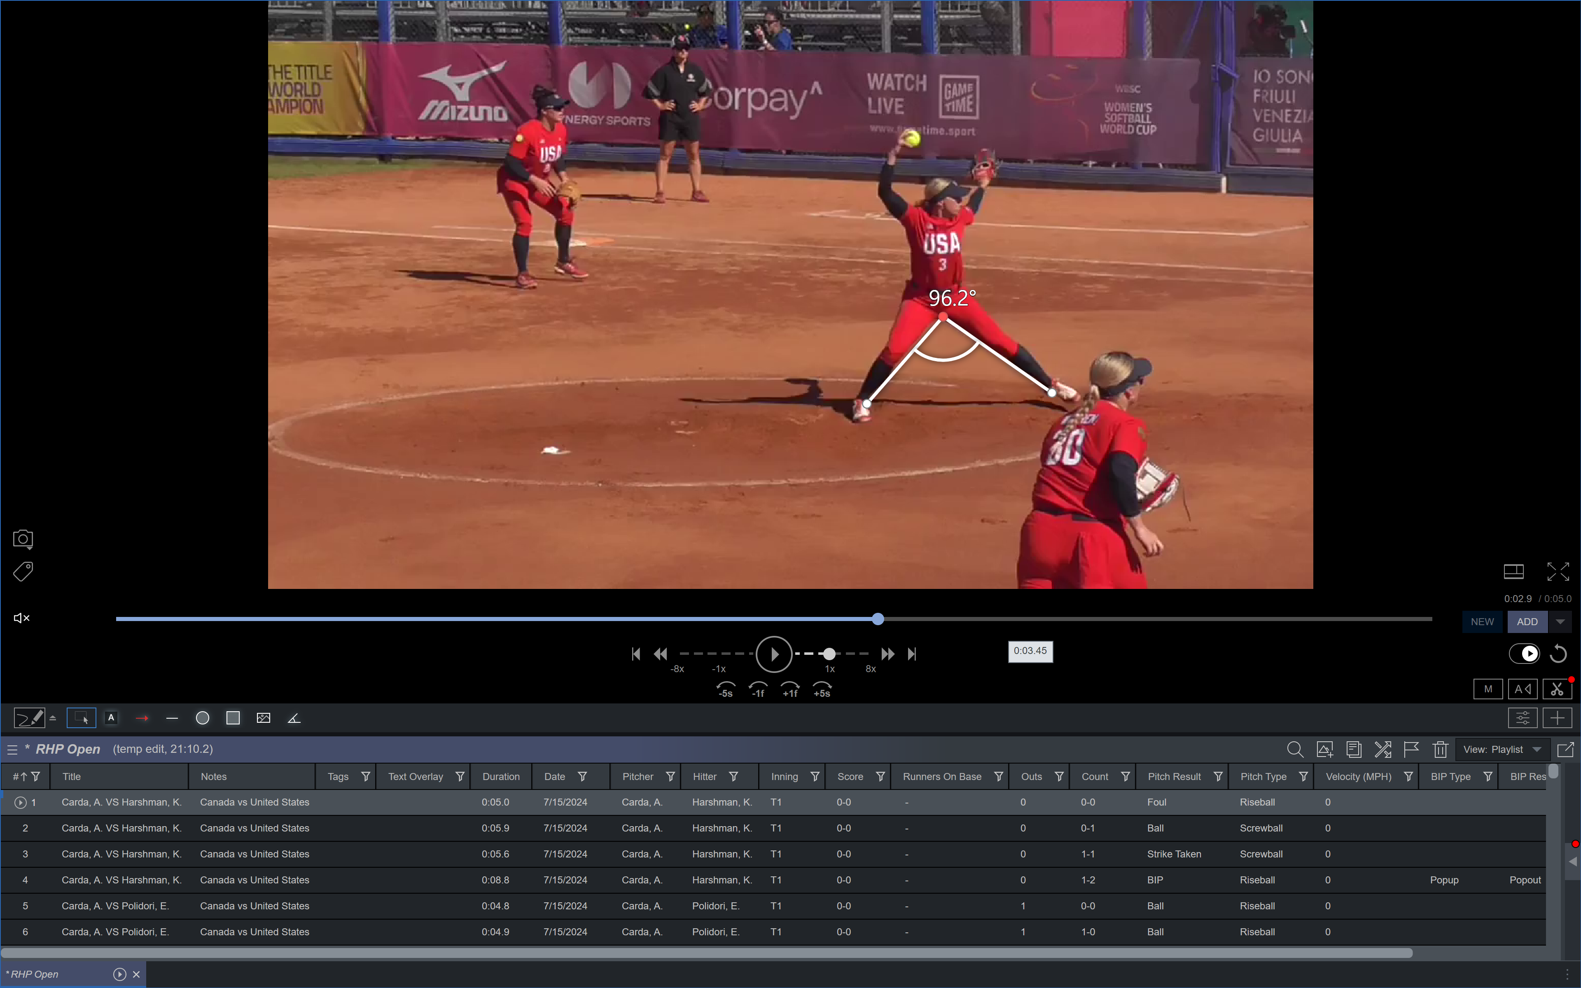Image resolution: width=1581 pixels, height=988 pixels.
Task: Choose the circle shape drawing tool
Action: point(203,718)
